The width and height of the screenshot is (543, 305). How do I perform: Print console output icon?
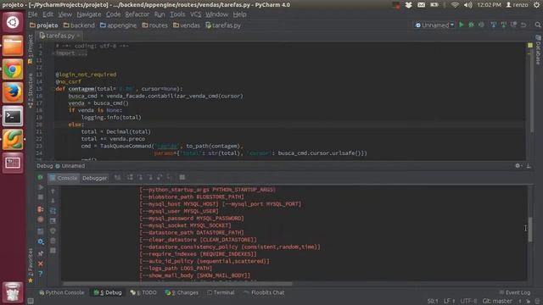pos(53,230)
